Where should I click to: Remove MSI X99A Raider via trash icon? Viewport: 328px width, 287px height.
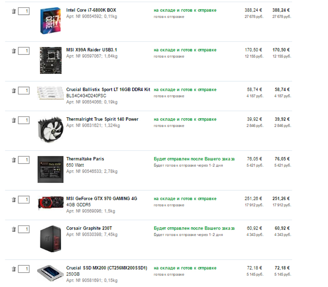14,51
